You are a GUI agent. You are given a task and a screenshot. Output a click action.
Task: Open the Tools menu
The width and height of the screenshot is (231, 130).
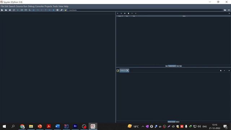(x=55, y=6)
